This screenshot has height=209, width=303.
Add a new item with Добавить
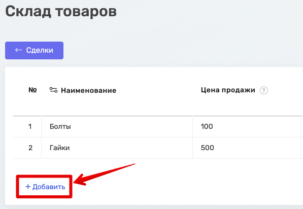(x=45, y=187)
